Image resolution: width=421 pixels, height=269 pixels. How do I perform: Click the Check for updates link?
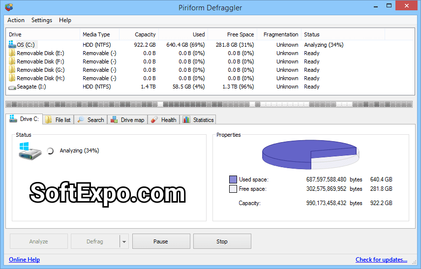coord(381,260)
